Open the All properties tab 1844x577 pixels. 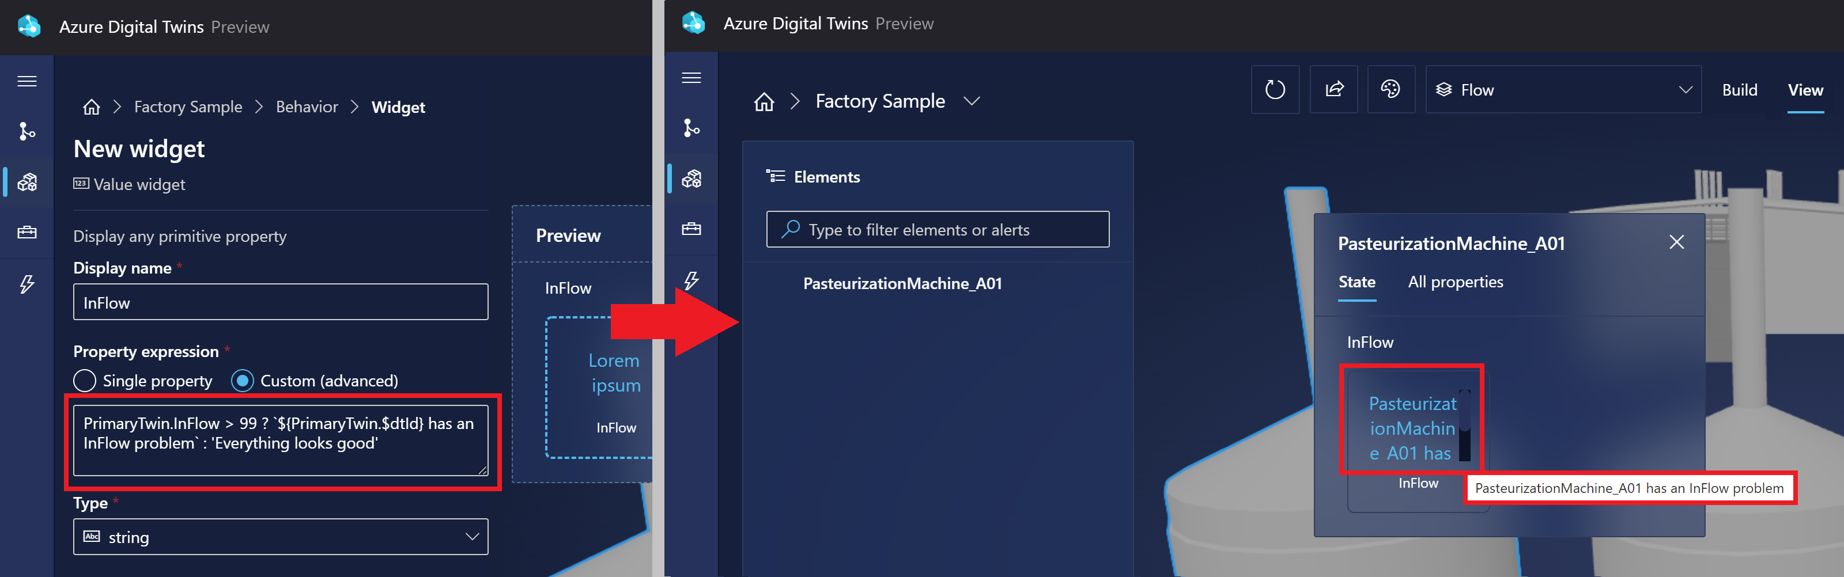pos(1455,282)
